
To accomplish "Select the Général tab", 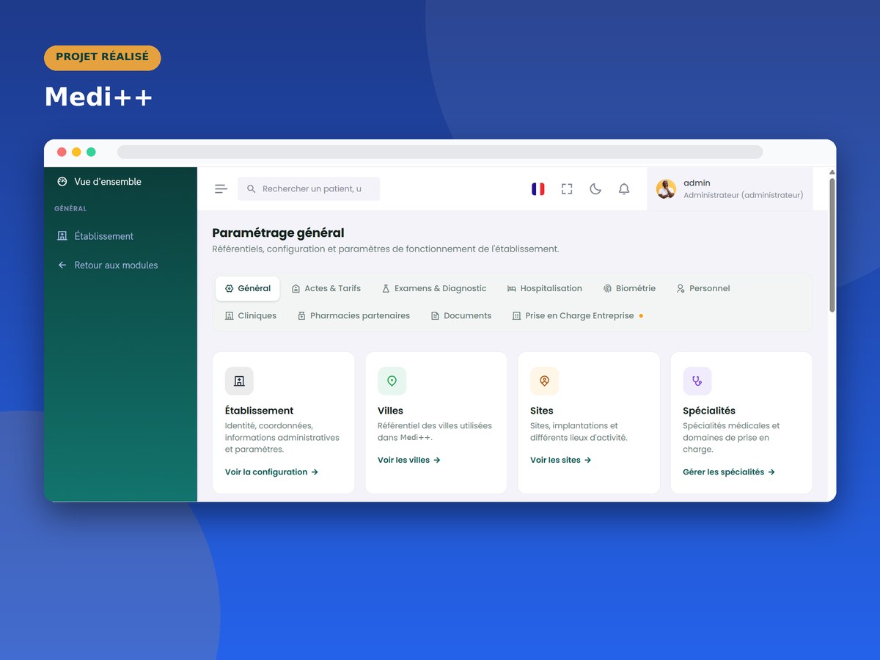I will (248, 289).
